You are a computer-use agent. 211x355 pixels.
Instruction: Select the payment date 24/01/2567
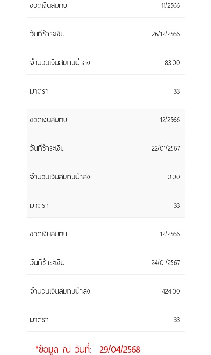pyautogui.click(x=166, y=263)
